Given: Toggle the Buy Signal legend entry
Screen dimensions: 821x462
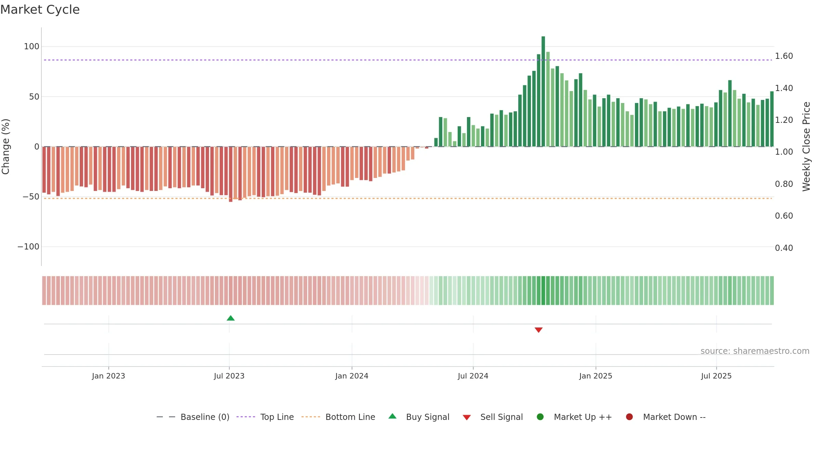Looking at the screenshot, I should tap(419, 417).
